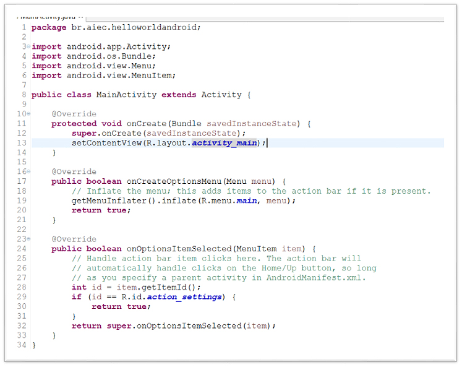Click the super.onOptionsItemSelected(item) return statement

click(173, 326)
